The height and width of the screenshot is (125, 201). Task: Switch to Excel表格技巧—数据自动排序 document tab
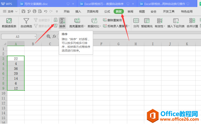[107, 4]
